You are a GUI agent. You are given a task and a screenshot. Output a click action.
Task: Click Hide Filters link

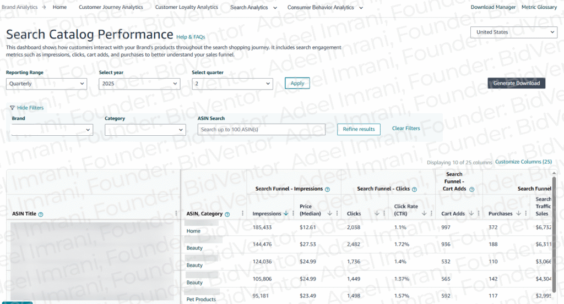pos(30,108)
